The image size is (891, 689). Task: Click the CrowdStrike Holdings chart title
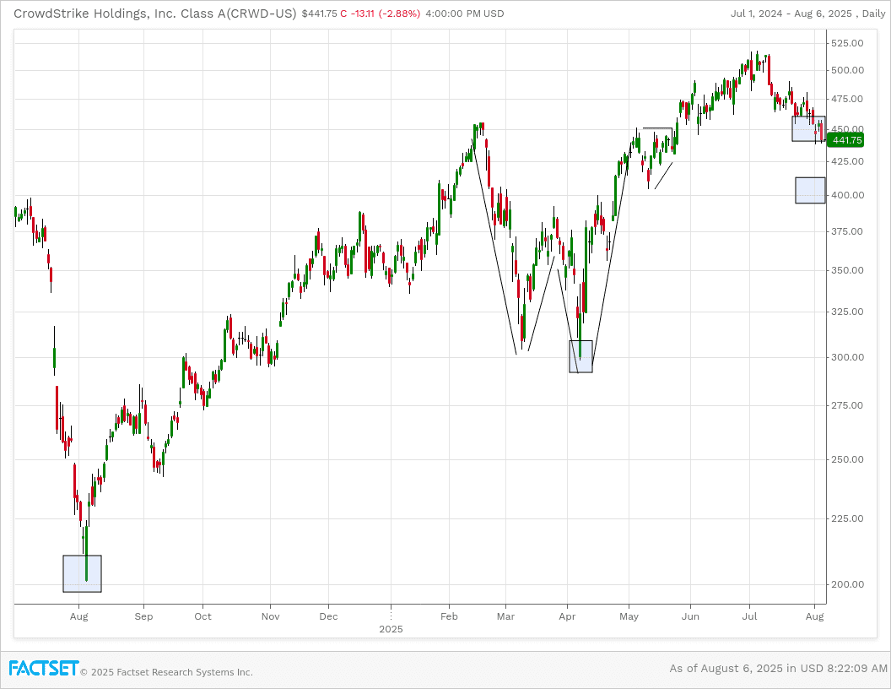[x=155, y=14]
